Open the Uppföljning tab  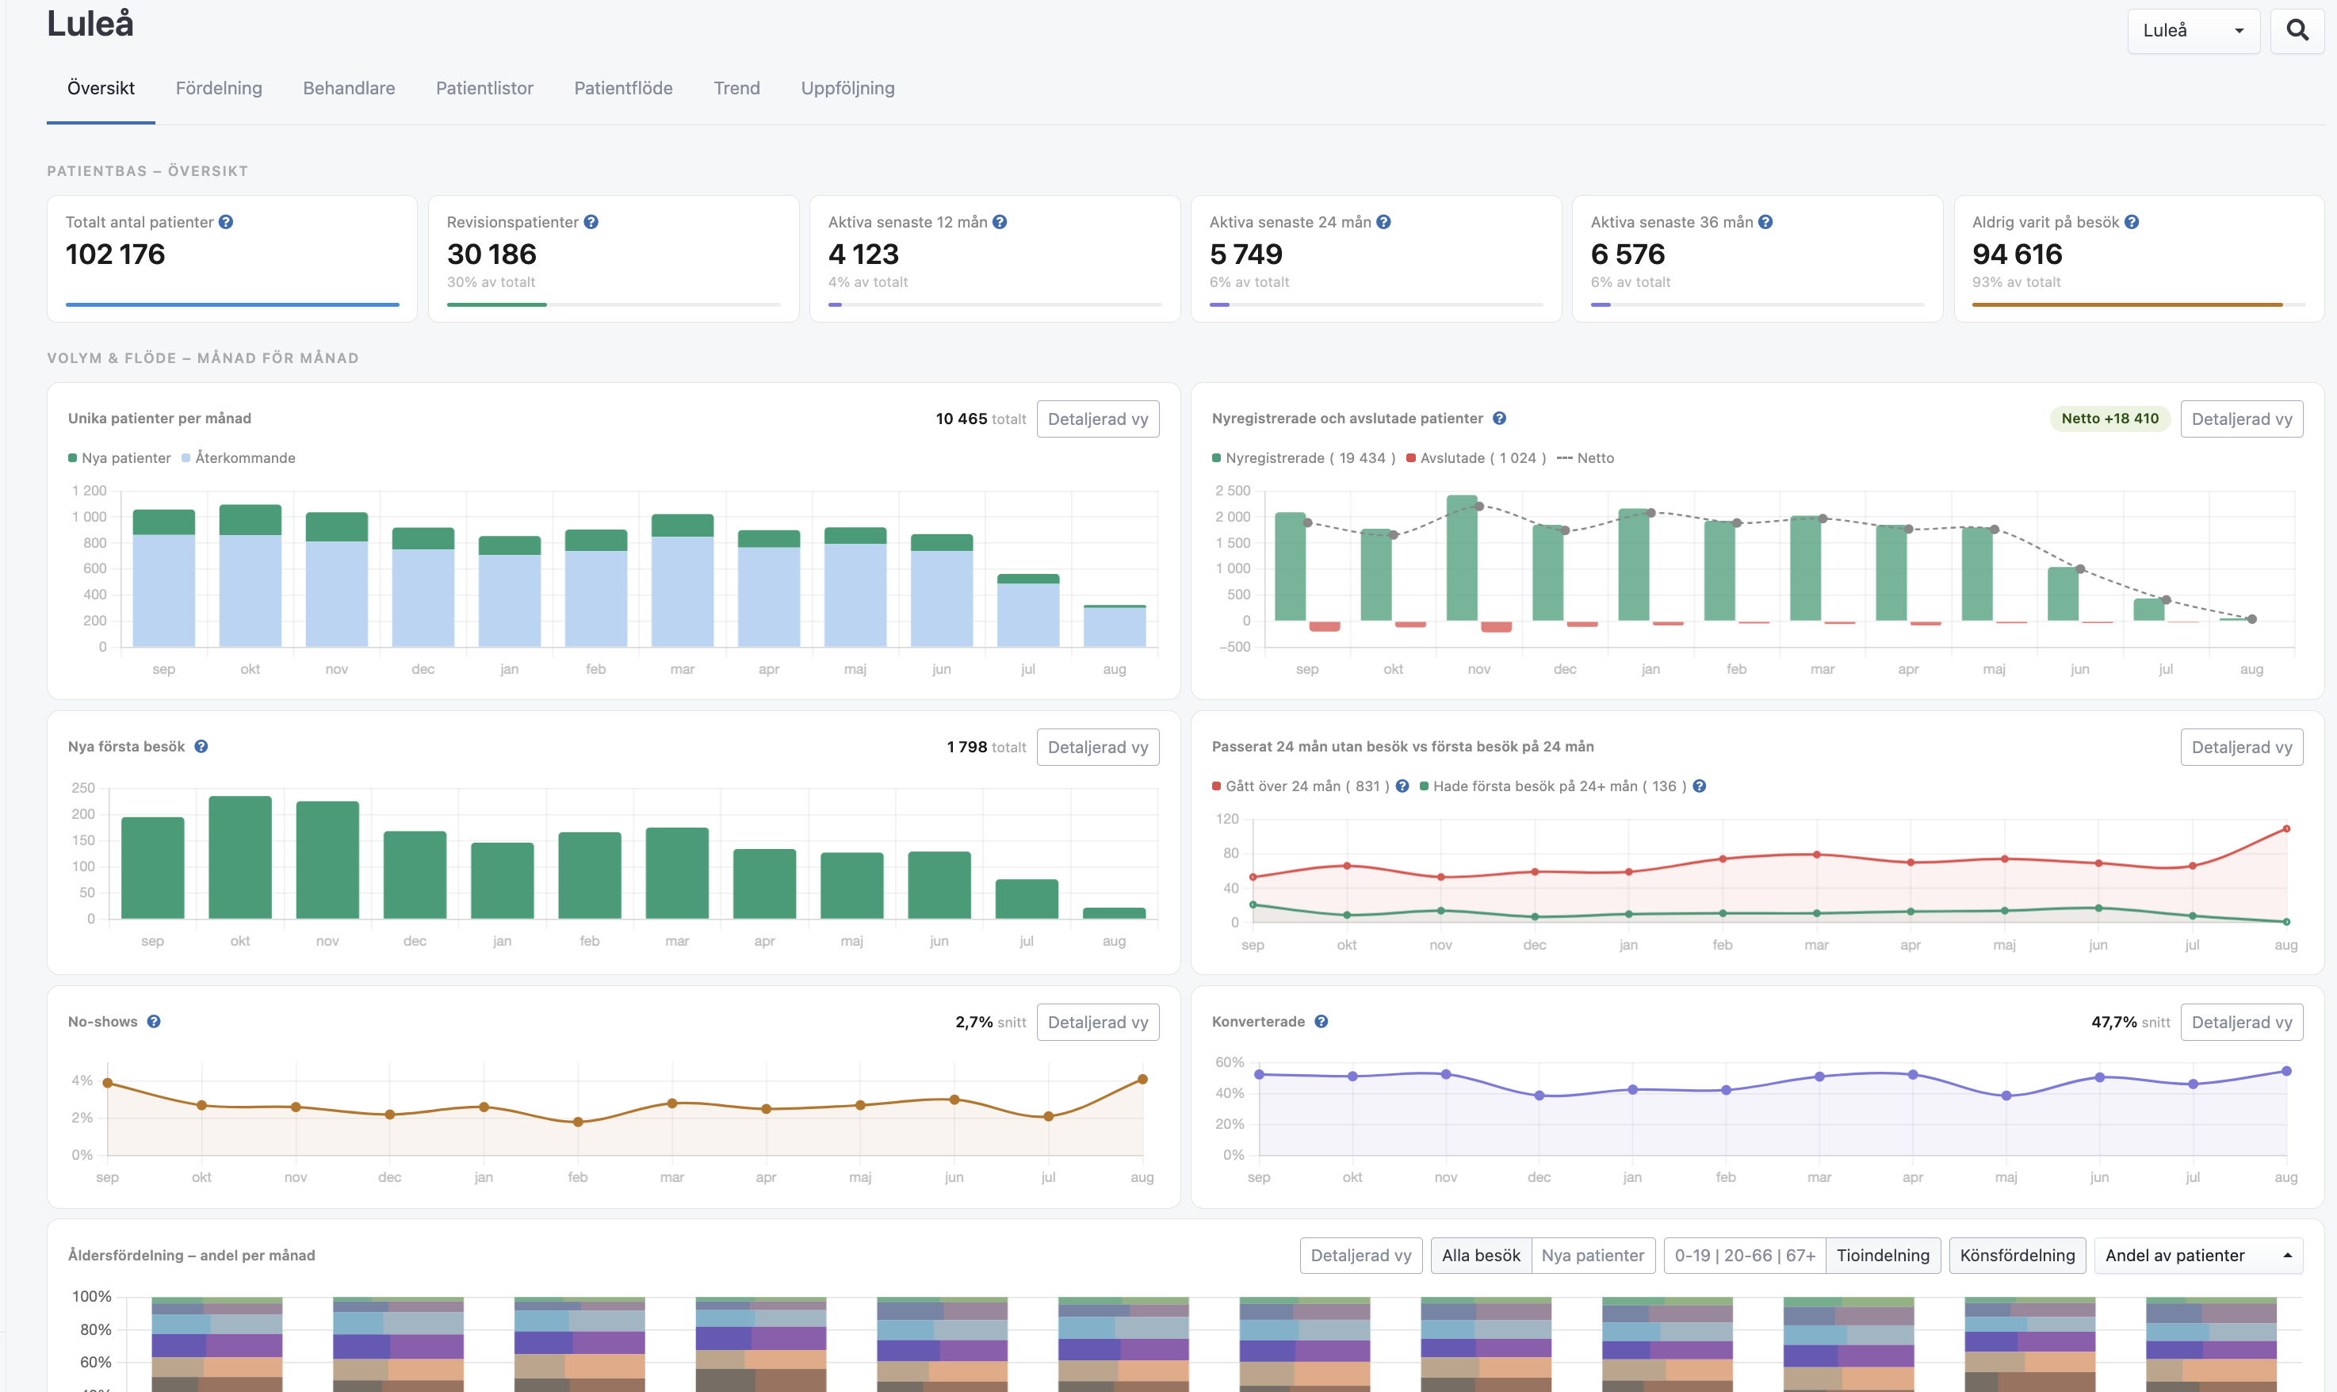coord(847,88)
